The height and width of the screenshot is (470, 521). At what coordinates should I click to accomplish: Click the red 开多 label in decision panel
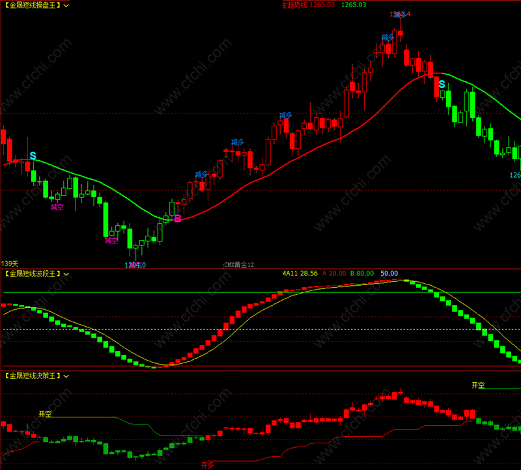point(207,465)
